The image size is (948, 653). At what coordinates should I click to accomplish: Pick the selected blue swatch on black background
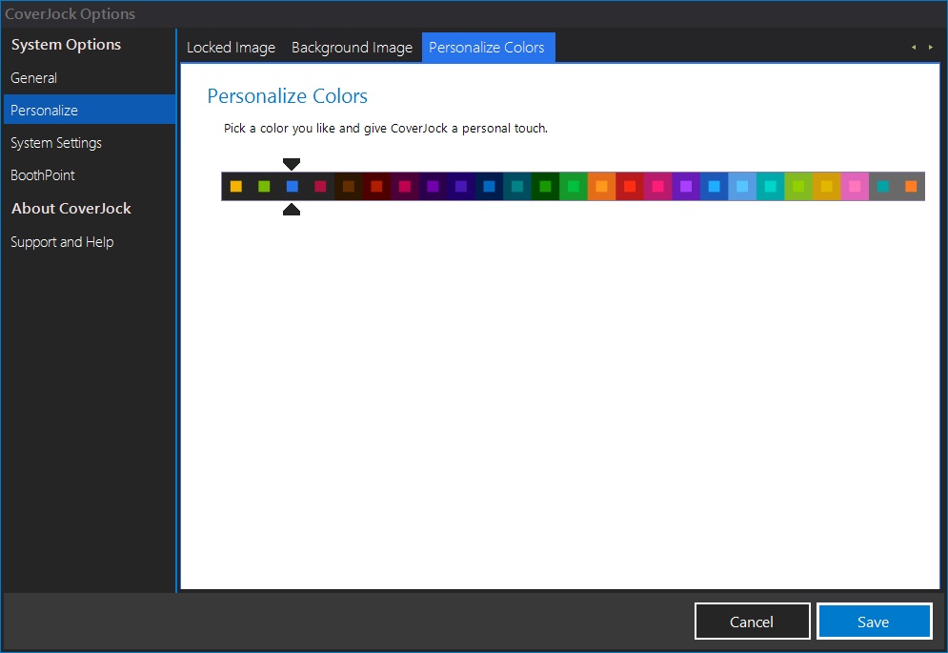[292, 187]
